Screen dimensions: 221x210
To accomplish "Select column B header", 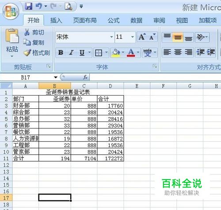I will click(x=55, y=86).
